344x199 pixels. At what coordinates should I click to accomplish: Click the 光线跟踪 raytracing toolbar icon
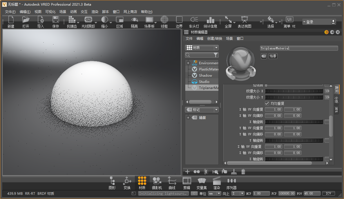point(88,20)
